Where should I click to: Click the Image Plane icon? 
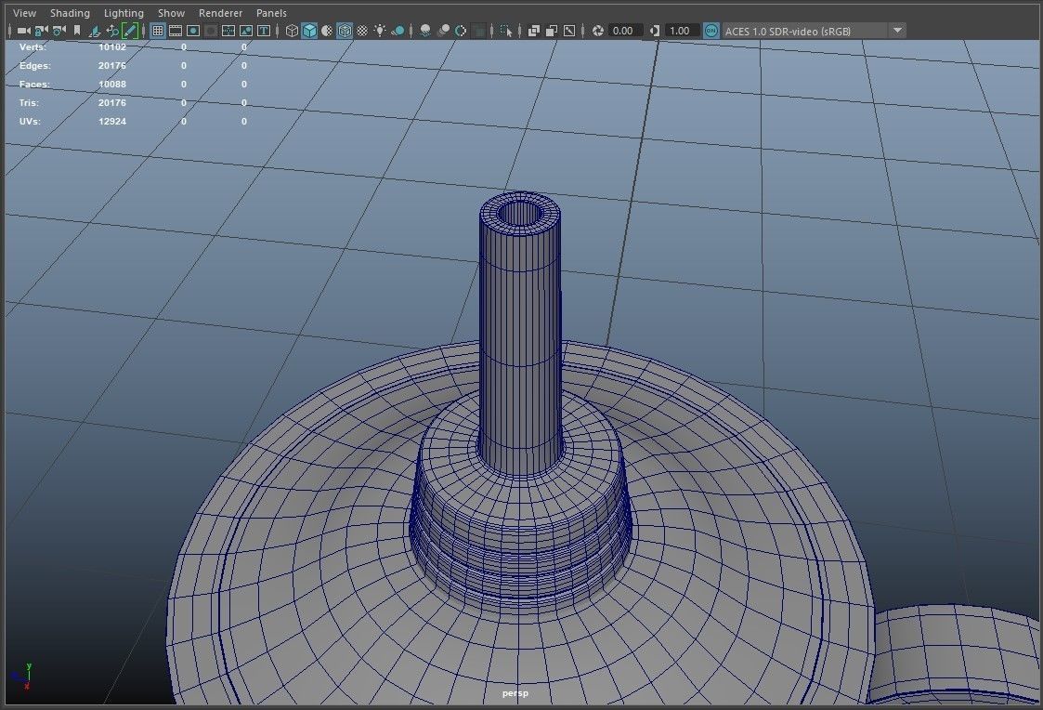[x=95, y=31]
